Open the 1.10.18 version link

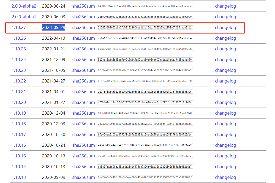pos(19,124)
